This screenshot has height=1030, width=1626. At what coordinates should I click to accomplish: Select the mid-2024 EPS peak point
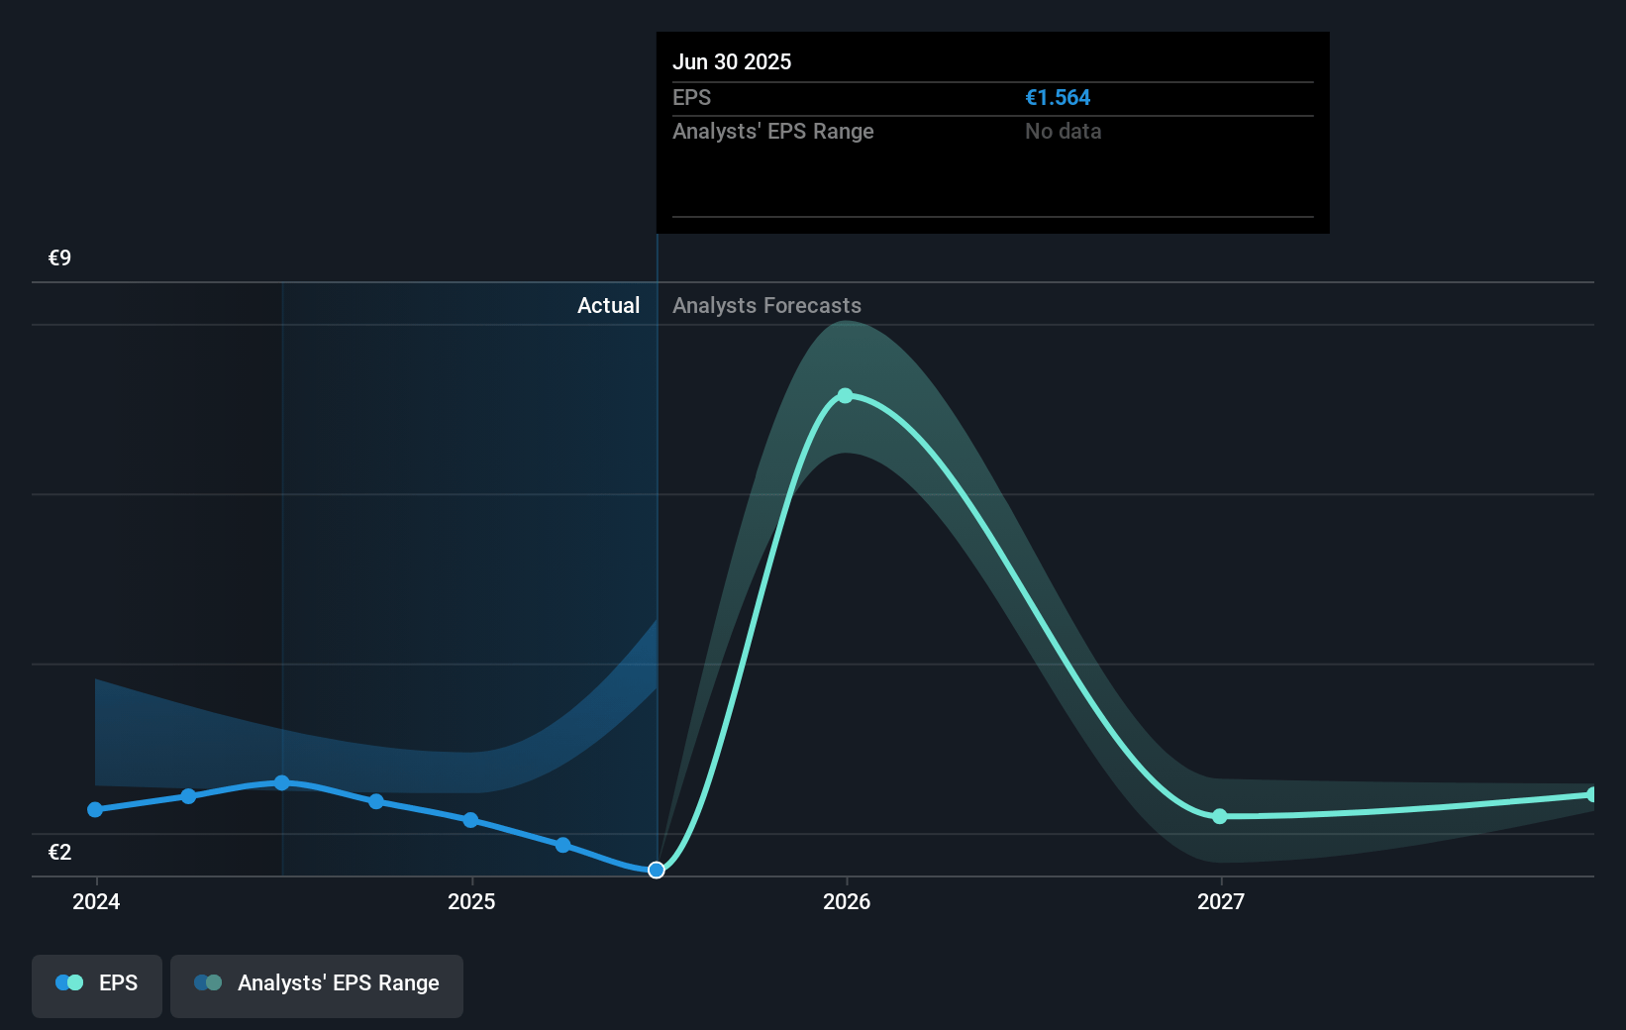282,782
